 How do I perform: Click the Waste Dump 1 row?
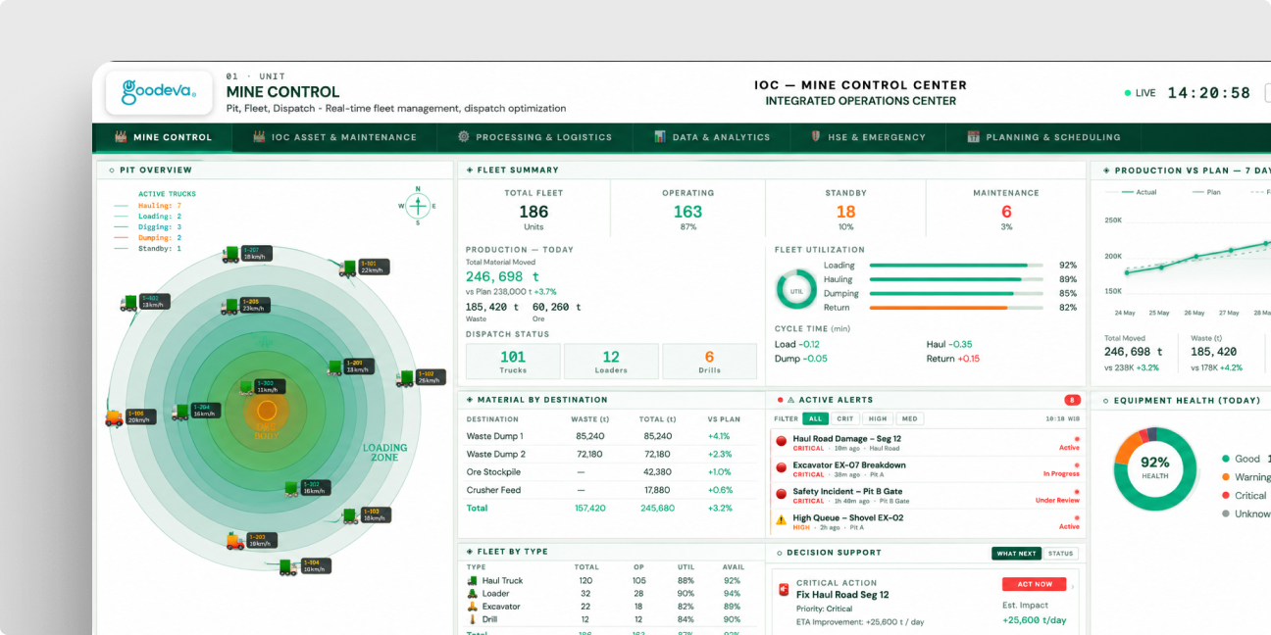[611, 436]
